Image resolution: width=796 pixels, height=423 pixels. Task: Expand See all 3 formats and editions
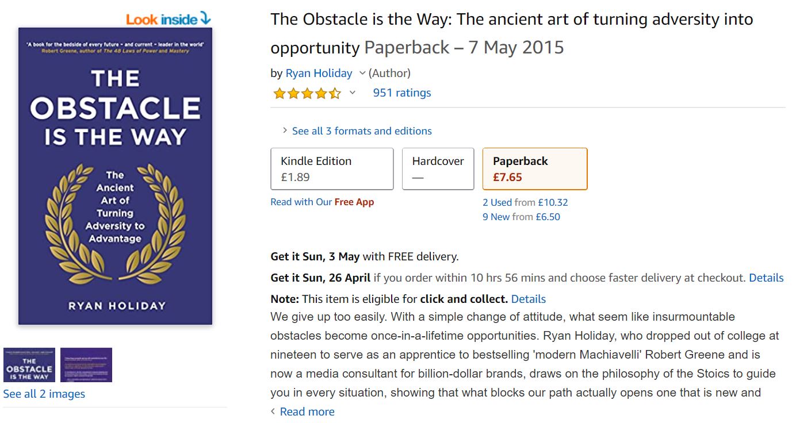point(362,130)
